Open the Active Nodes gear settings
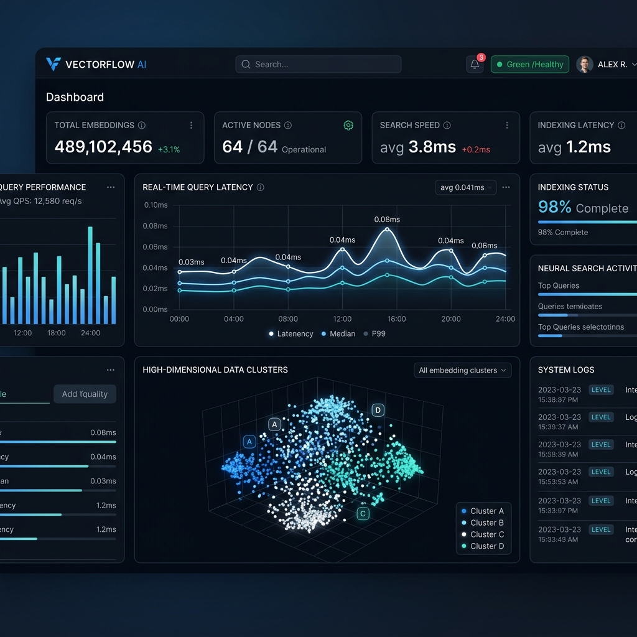Viewport: 637px width, 637px height. tap(348, 125)
